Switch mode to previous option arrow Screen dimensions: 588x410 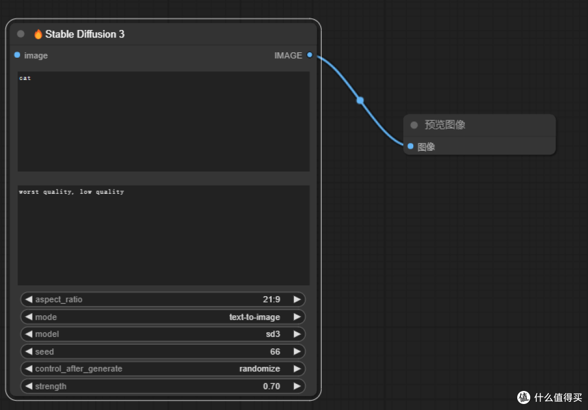[28, 317]
